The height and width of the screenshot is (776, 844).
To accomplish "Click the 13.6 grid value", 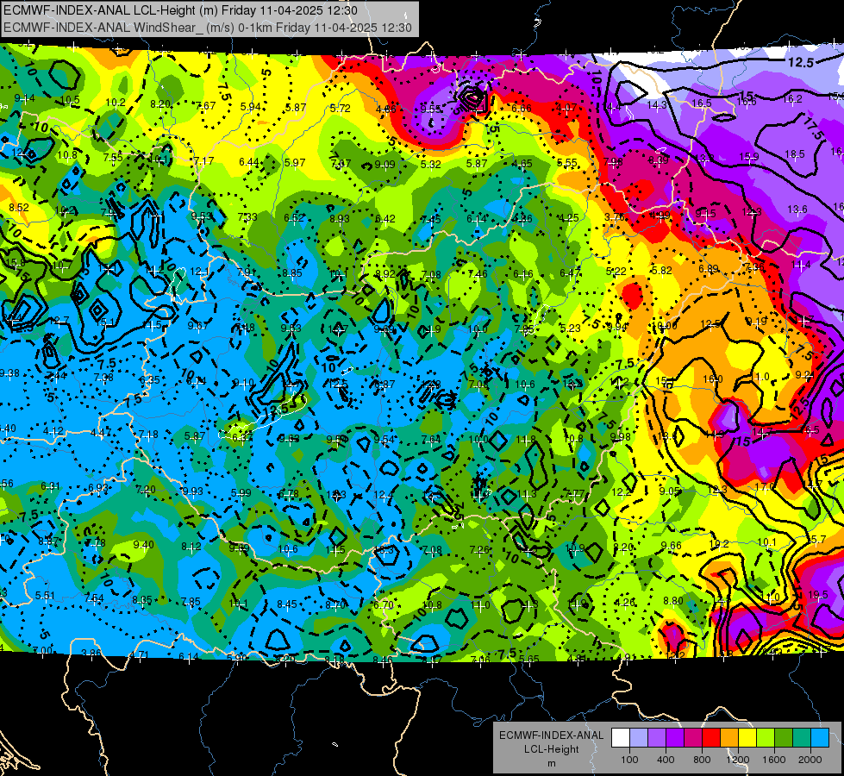I will pos(797,209).
